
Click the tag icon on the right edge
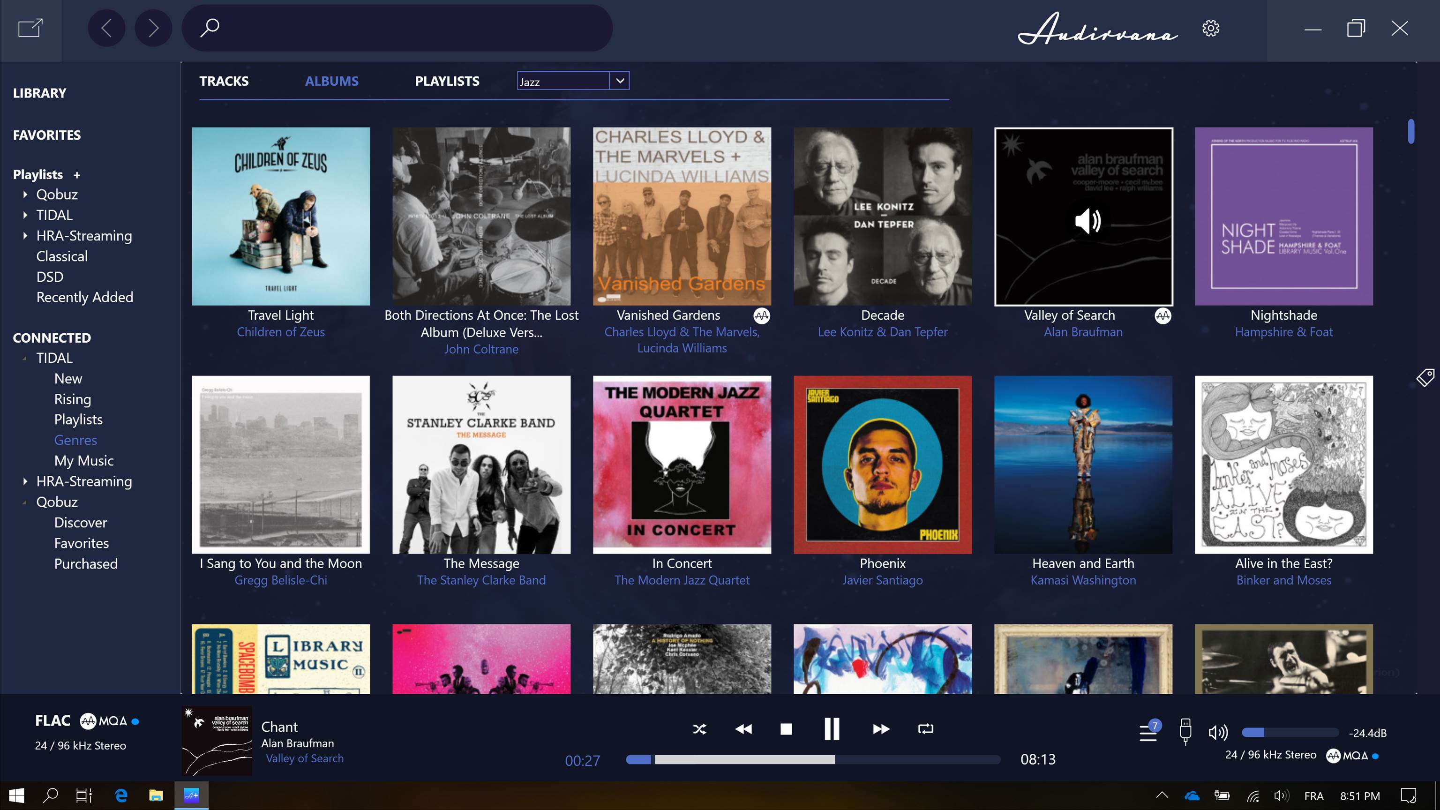coord(1425,378)
